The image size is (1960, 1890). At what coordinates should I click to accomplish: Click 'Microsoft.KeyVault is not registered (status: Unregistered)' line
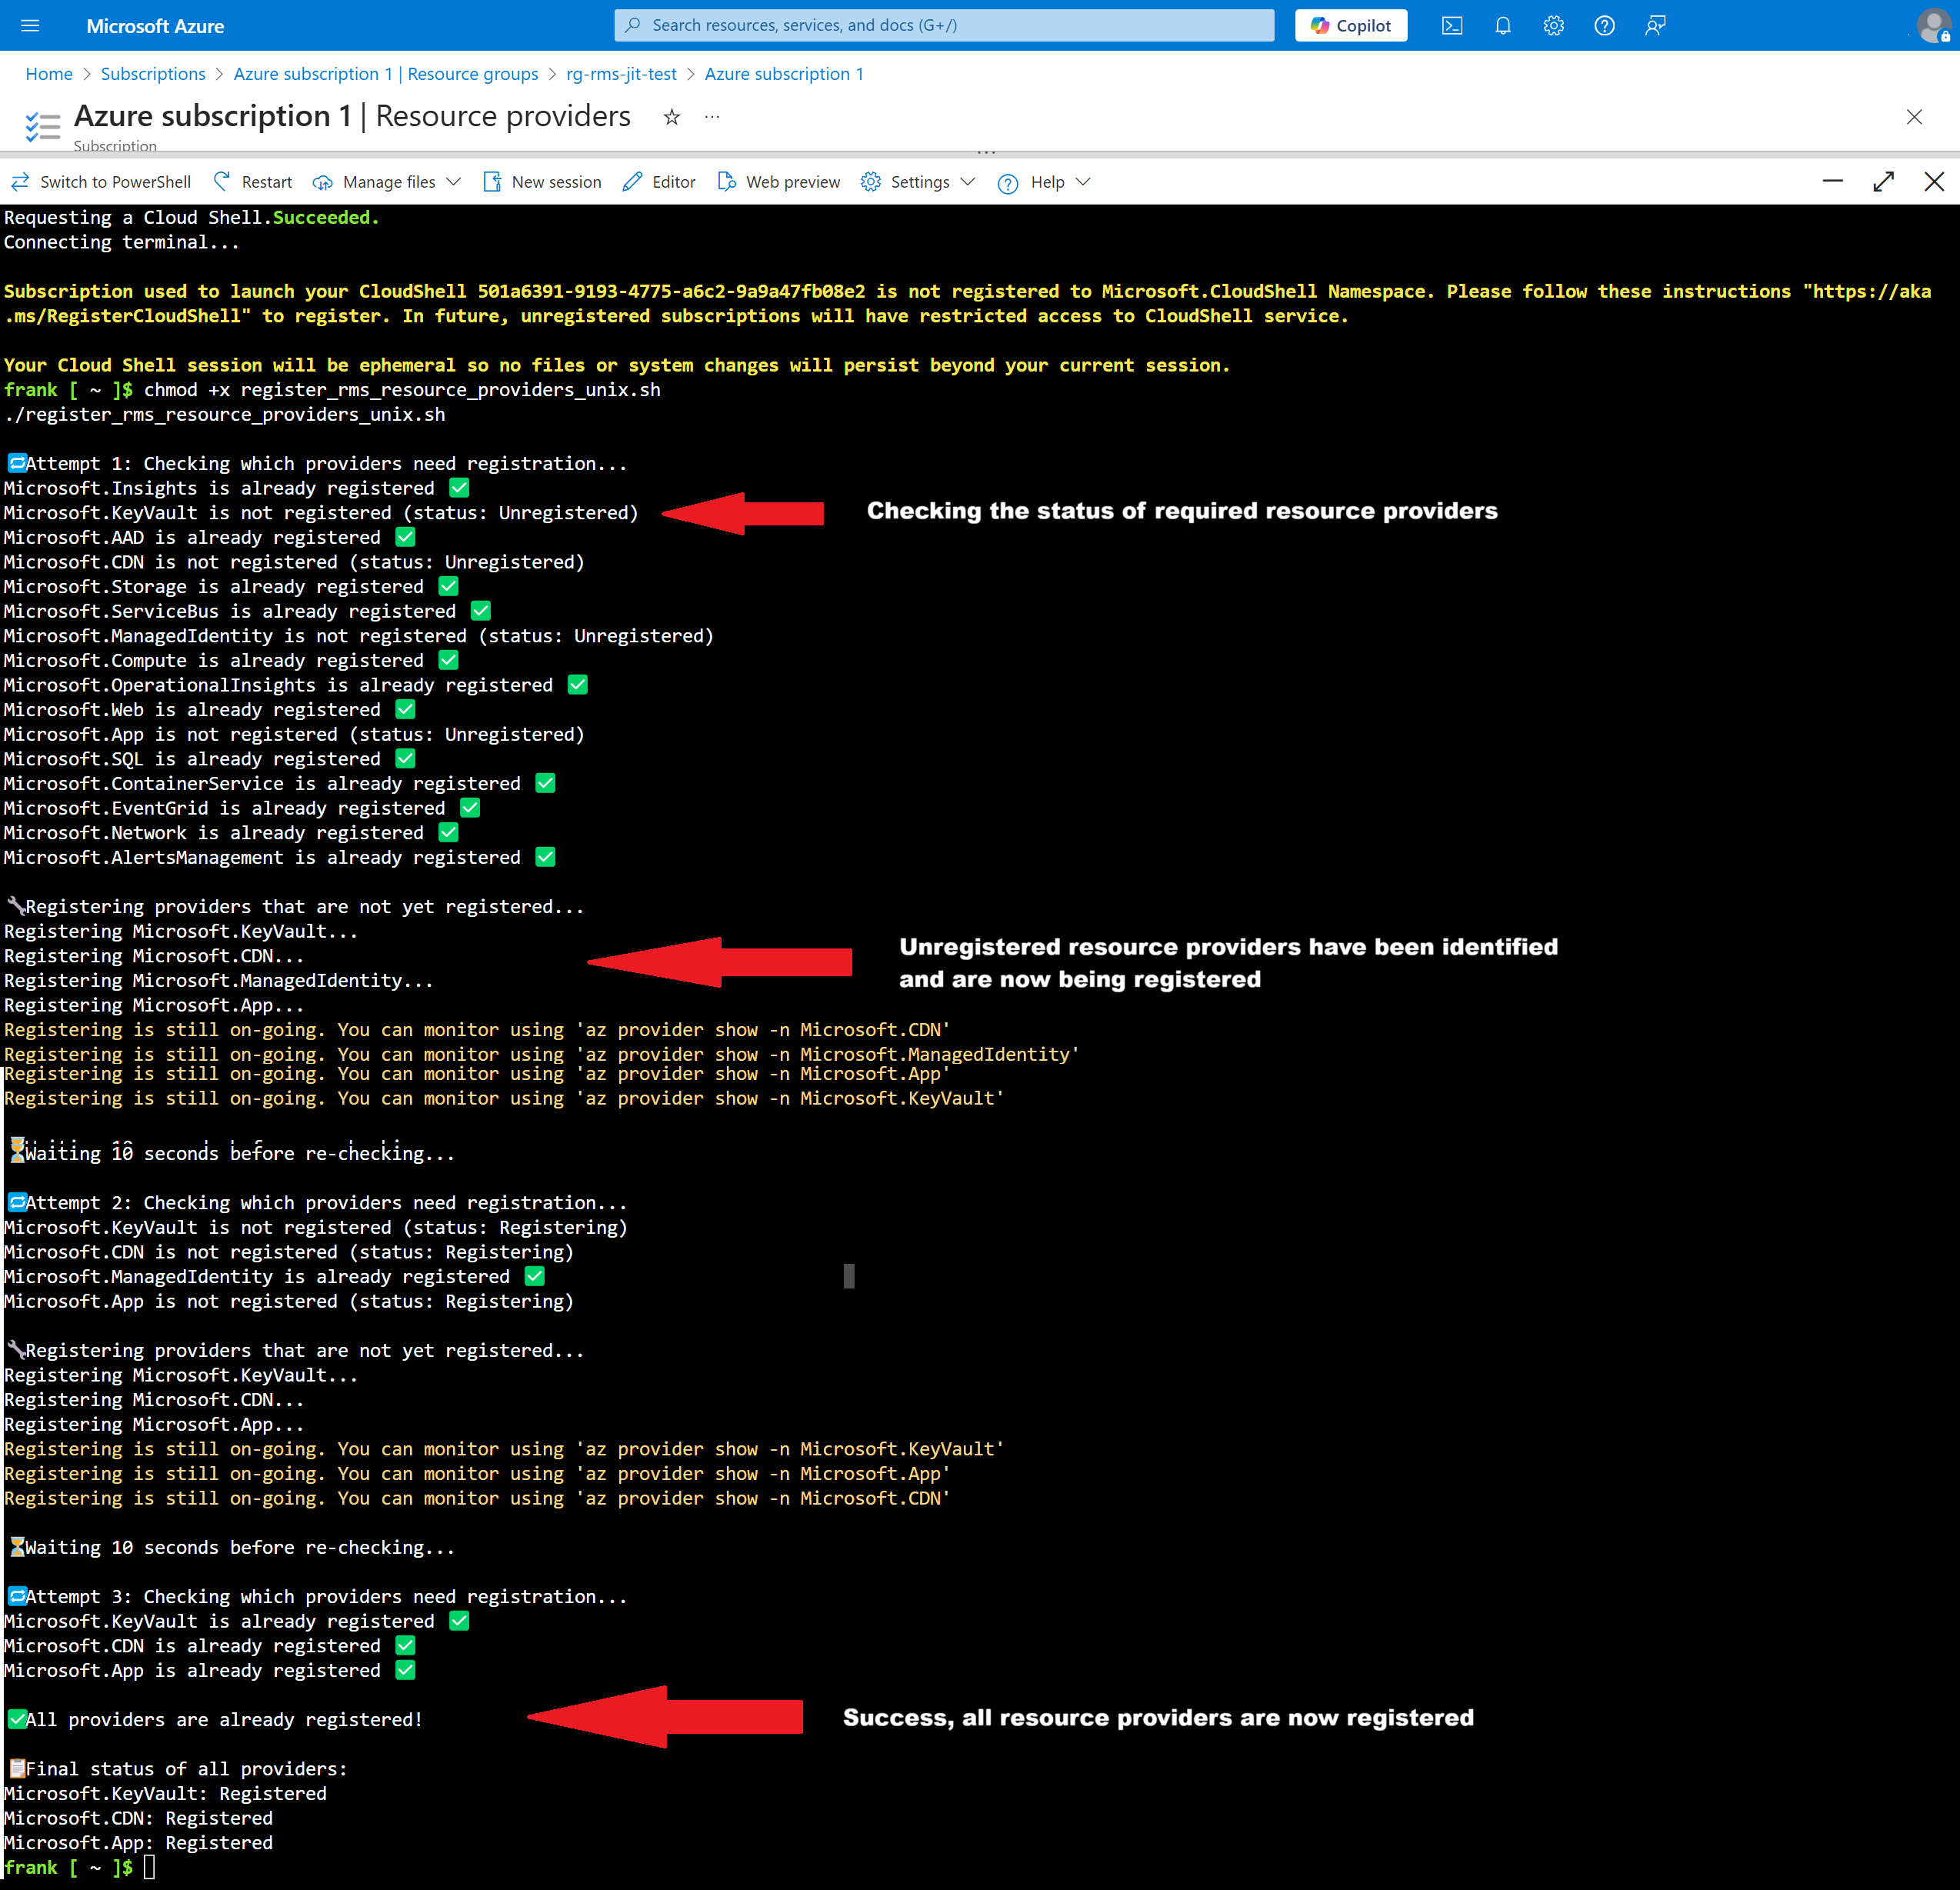[320, 513]
